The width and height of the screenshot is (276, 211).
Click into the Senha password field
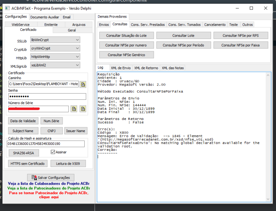point(47,97)
